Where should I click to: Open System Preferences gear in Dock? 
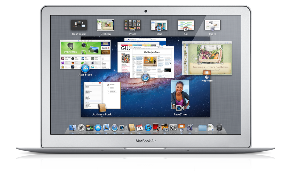173,128
